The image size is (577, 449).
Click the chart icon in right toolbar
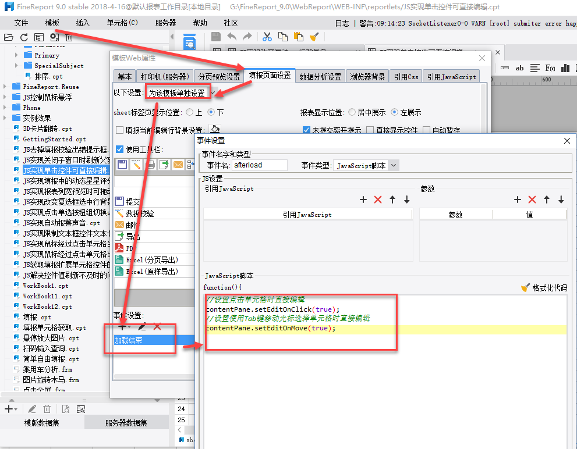pos(565,68)
